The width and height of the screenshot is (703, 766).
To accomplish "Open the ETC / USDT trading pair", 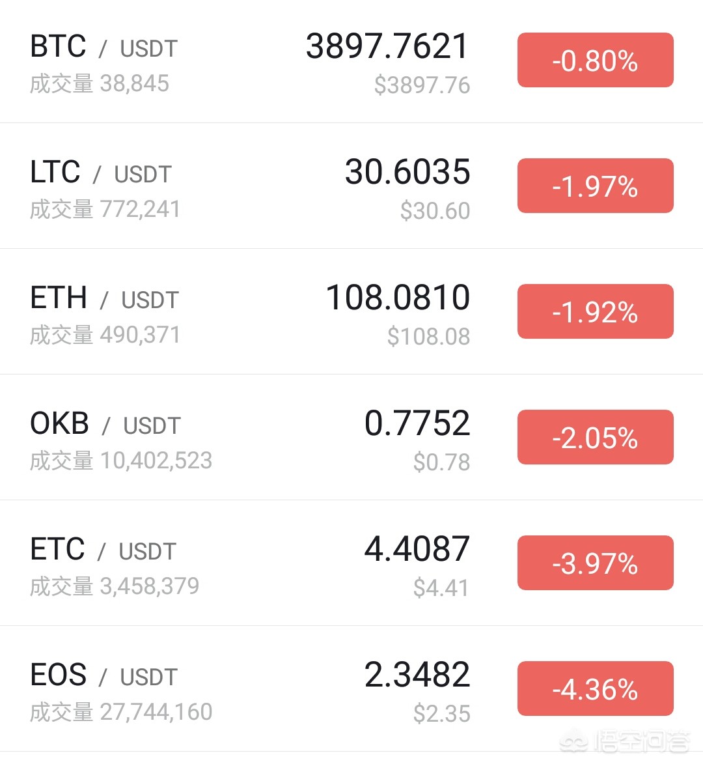I will tap(103, 550).
